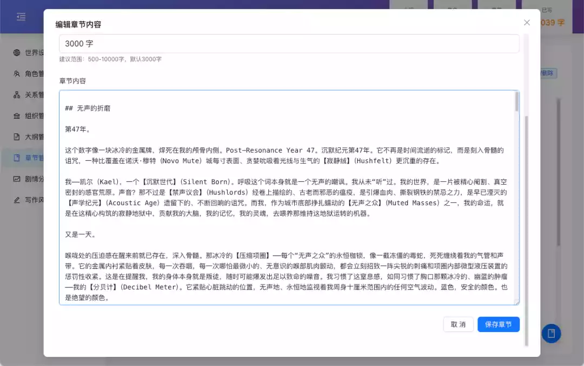Close the edit dialog with the X
The width and height of the screenshot is (584, 366).
(x=527, y=23)
